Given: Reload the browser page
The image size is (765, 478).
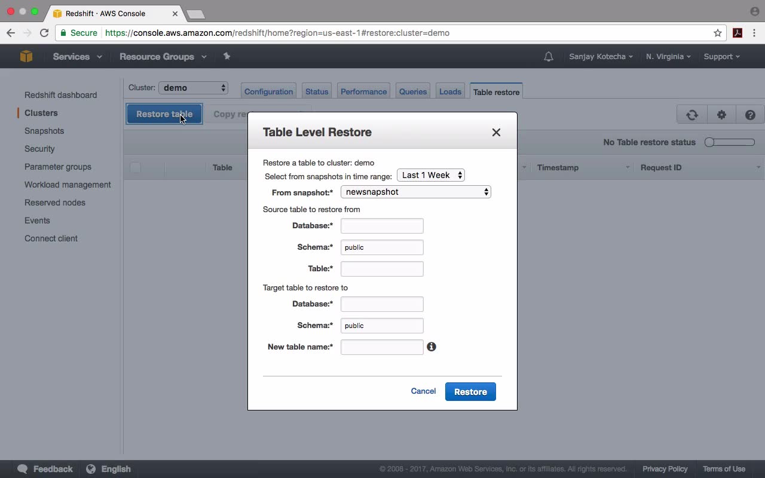Looking at the screenshot, I should (44, 33).
